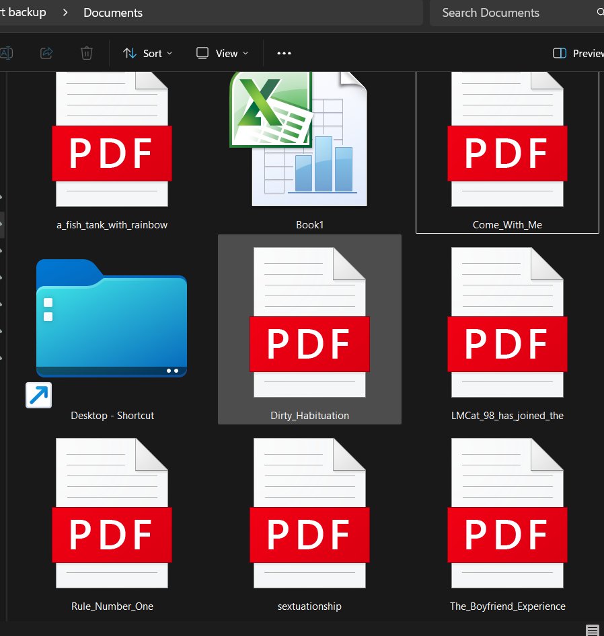Select the LMCat_98_has_joined_the PDF icon
Screen dimensions: 604x636
pos(507,322)
